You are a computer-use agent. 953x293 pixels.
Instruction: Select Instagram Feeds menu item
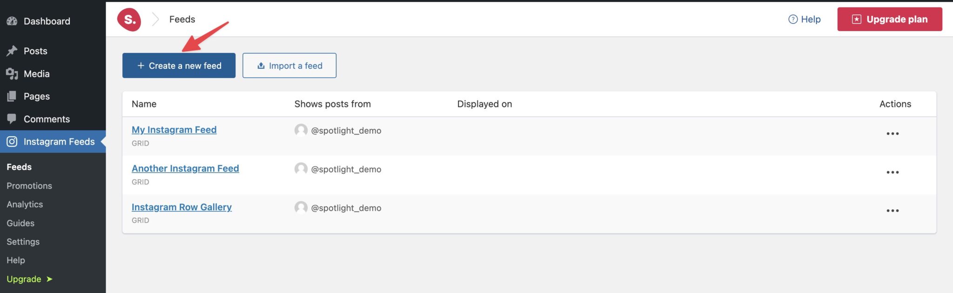53,141
